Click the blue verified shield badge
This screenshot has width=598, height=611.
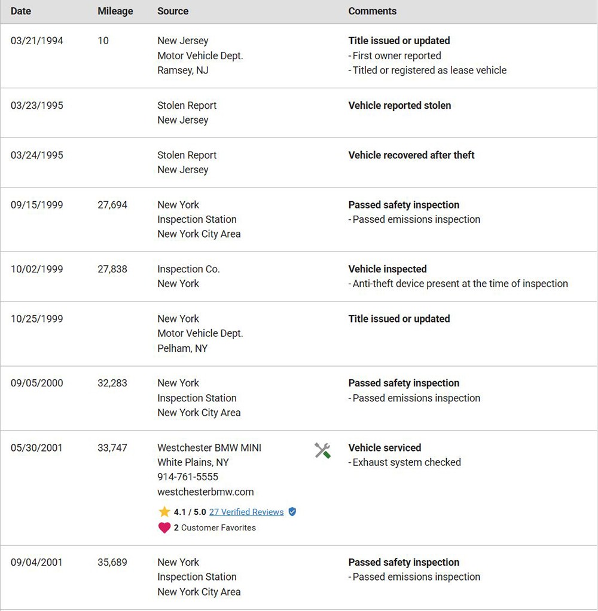(x=292, y=512)
